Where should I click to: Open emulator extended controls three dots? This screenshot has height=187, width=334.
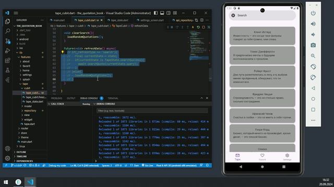313,120
